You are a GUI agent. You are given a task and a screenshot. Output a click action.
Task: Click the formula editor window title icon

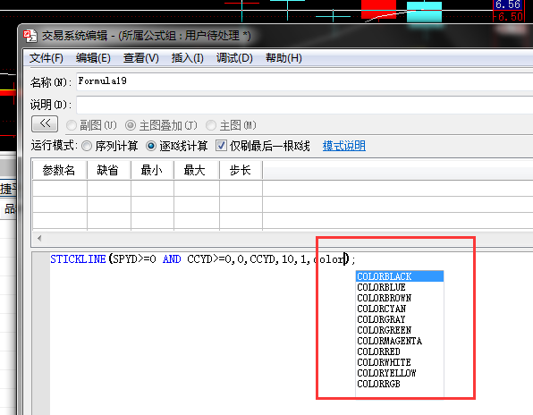click(x=30, y=36)
